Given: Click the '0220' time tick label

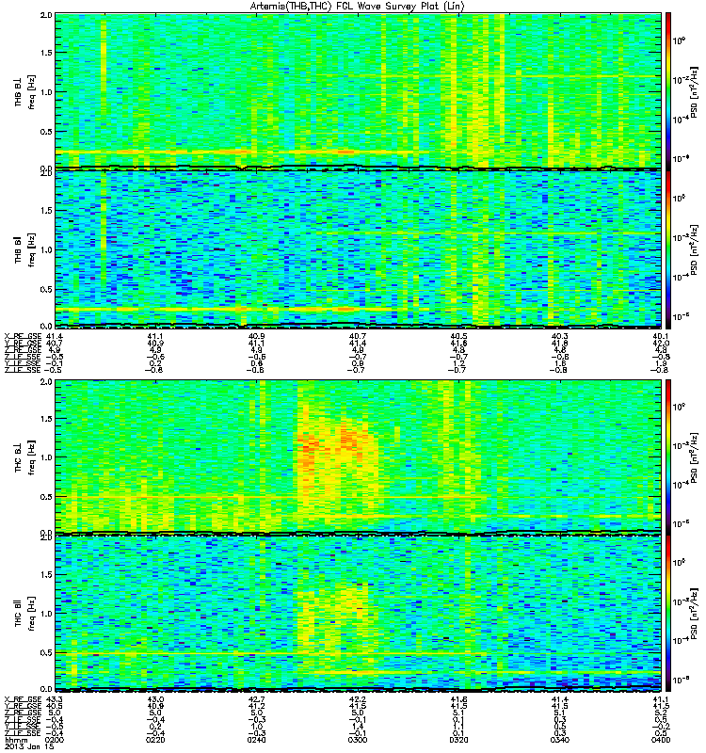Looking at the screenshot, I should point(155,740).
